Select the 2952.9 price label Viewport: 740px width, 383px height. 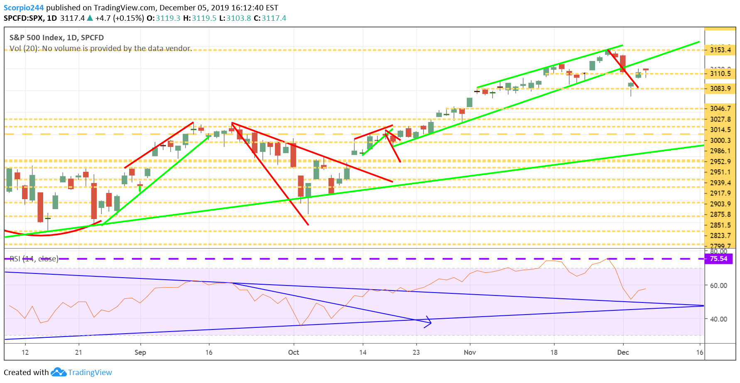(x=720, y=161)
